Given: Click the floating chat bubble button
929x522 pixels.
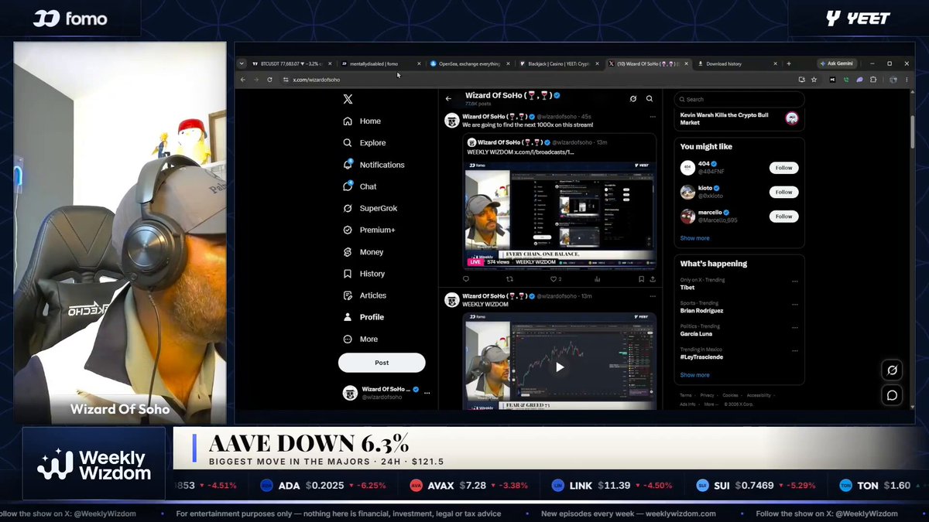Looking at the screenshot, I should (892, 395).
